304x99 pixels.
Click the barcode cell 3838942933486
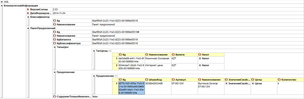158,88
